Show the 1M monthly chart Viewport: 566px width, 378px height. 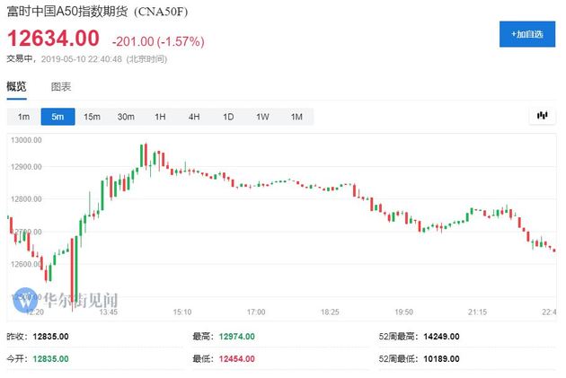click(x=296, y=117)
